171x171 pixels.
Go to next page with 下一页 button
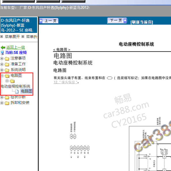pyautogui.click(x=117, y=20)
